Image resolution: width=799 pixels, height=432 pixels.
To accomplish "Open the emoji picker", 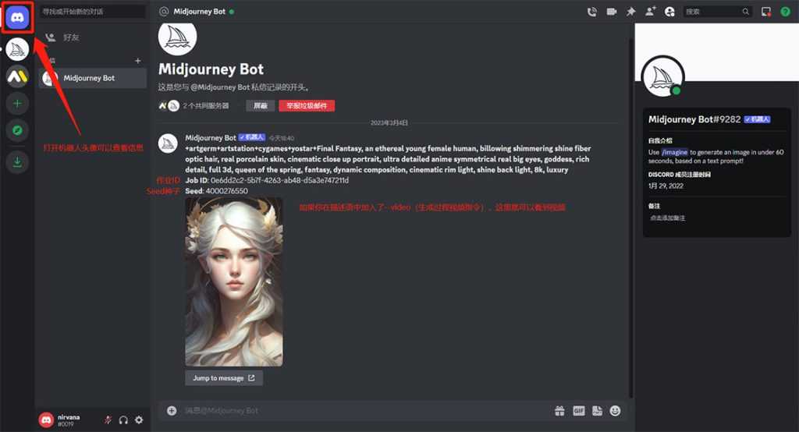I will 616,410.
